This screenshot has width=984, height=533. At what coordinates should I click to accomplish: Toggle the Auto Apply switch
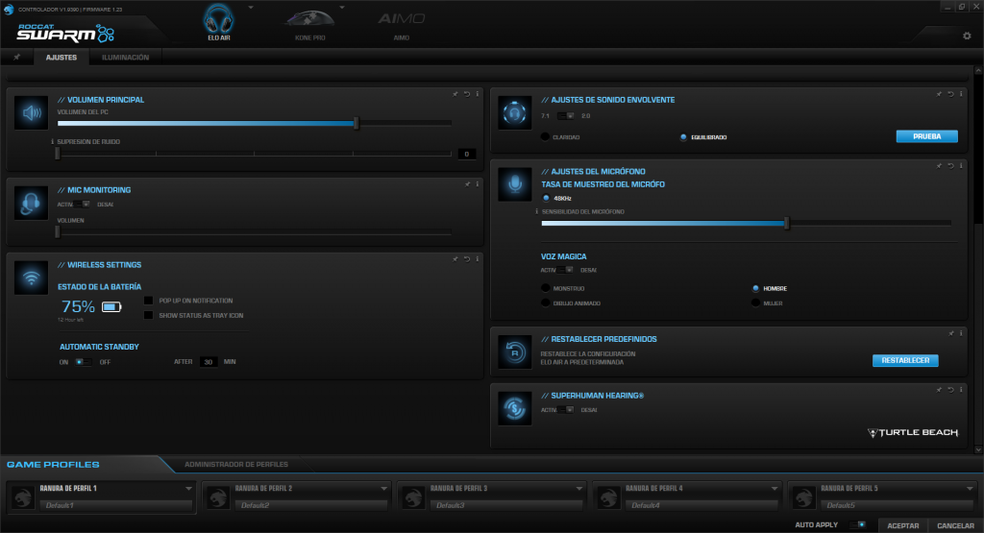[x=857, y=525]
